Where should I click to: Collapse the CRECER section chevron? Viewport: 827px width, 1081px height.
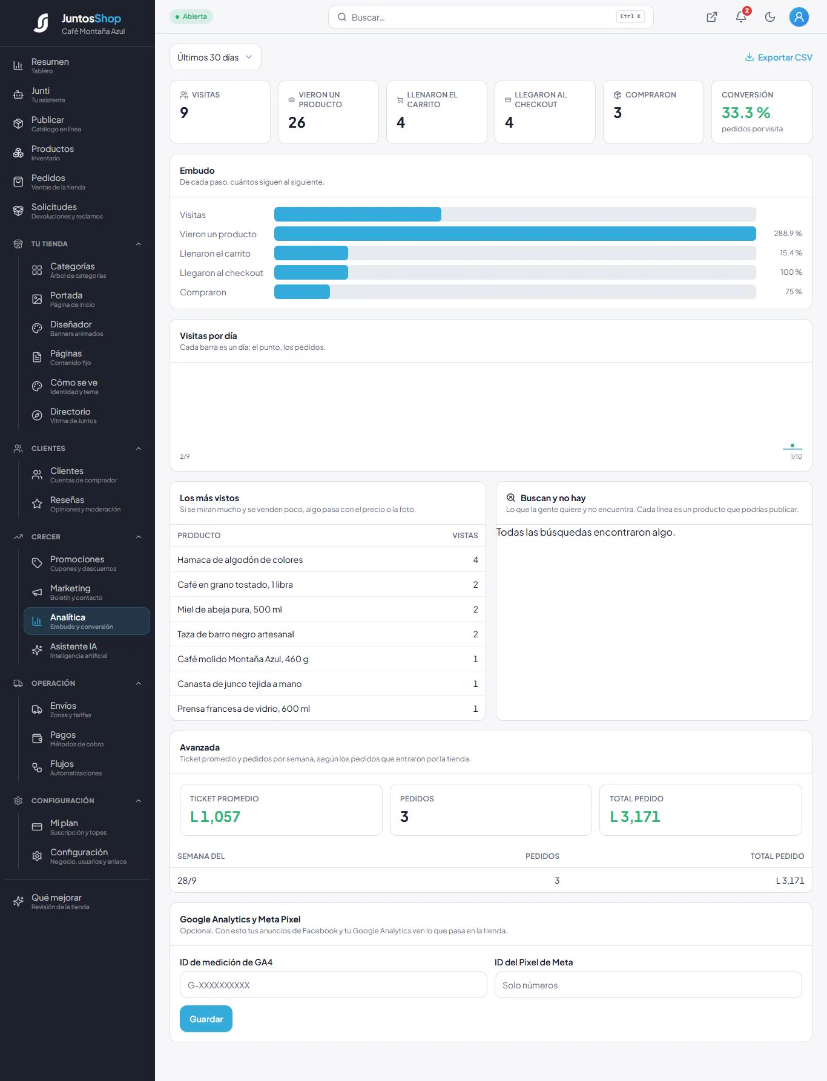tap(139, 537)
